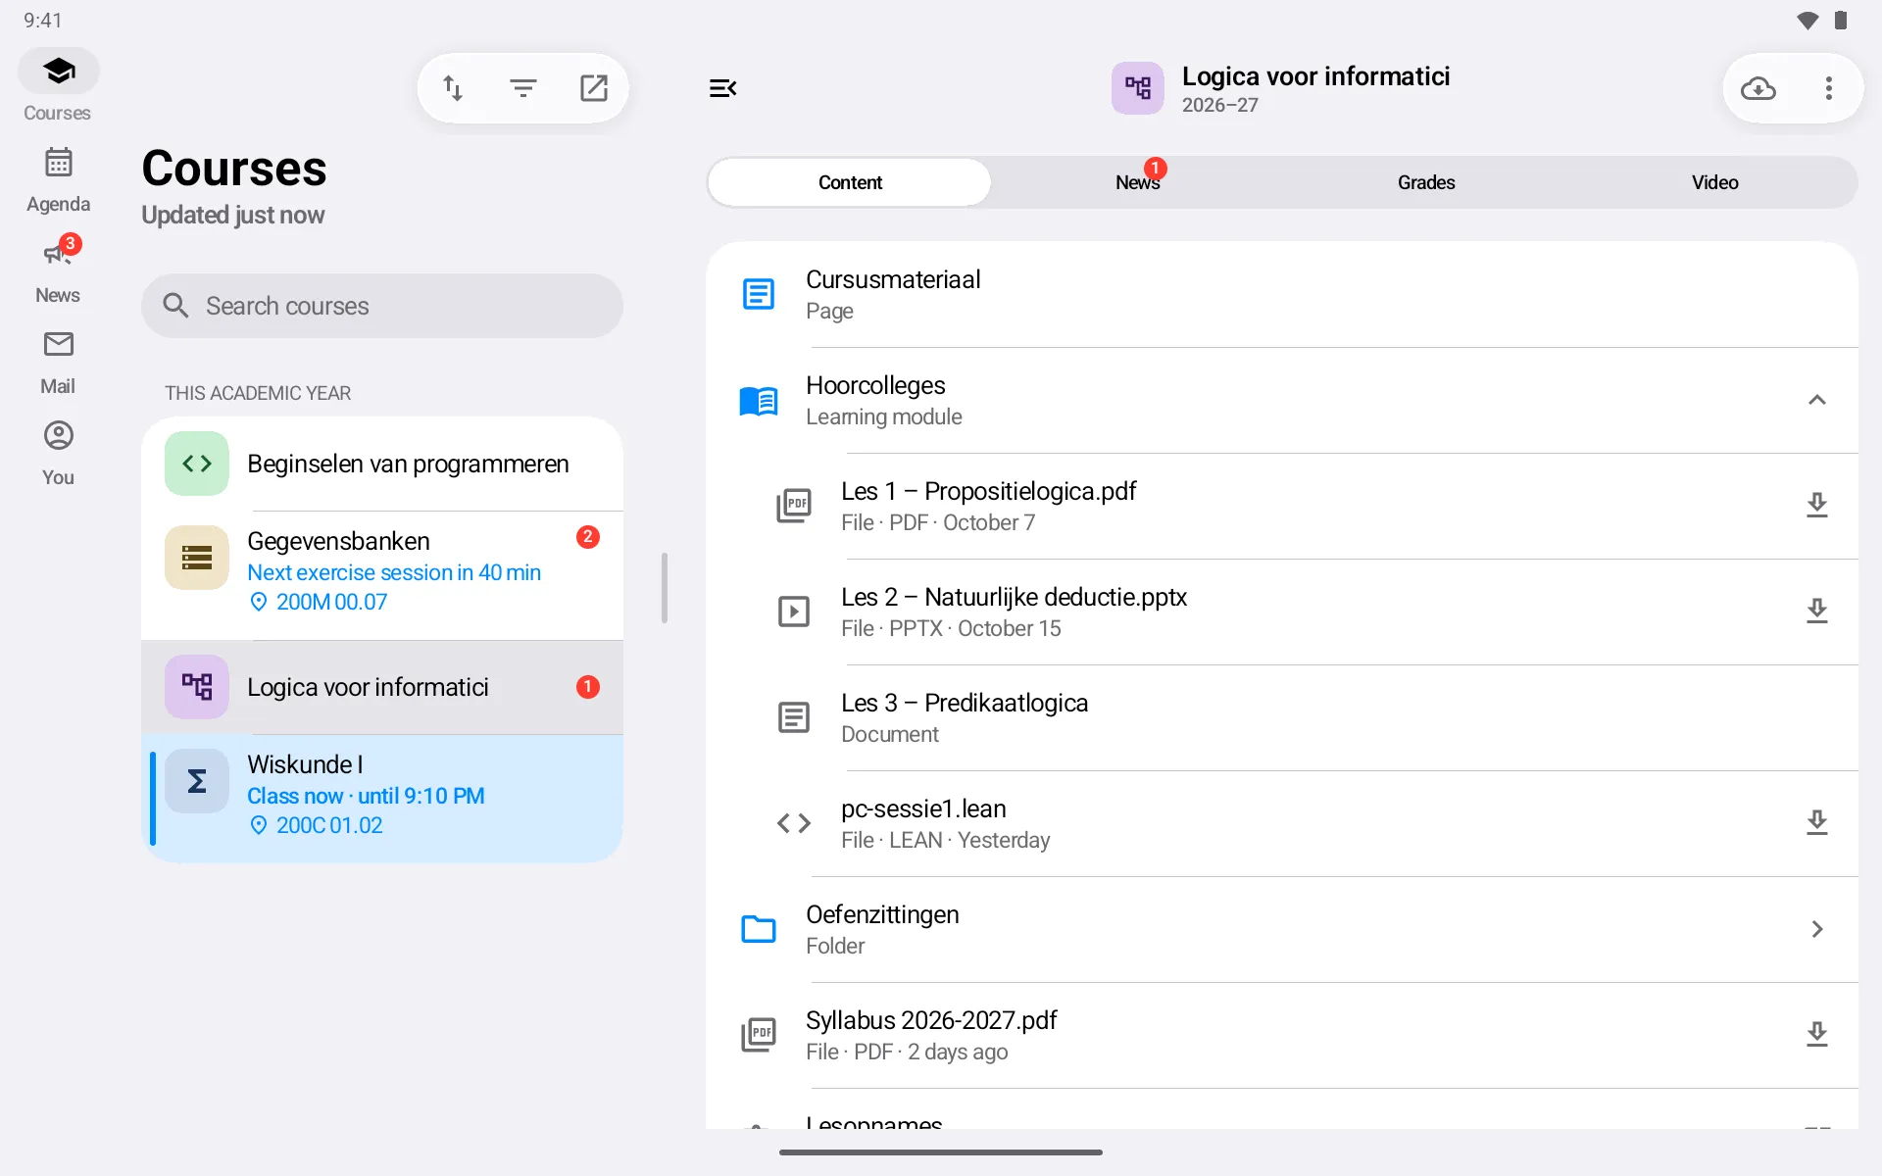Viewport: 1882px width, 1176px height.
Task: Open News in the side rail
Action: [58, 270]
